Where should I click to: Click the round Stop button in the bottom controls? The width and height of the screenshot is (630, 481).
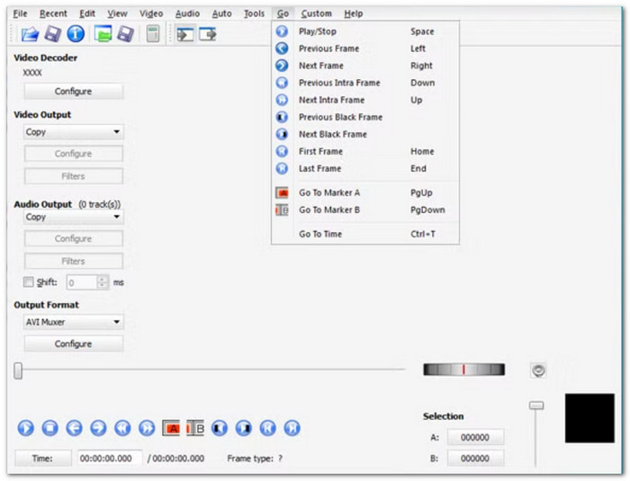click(x=50, y=428)
